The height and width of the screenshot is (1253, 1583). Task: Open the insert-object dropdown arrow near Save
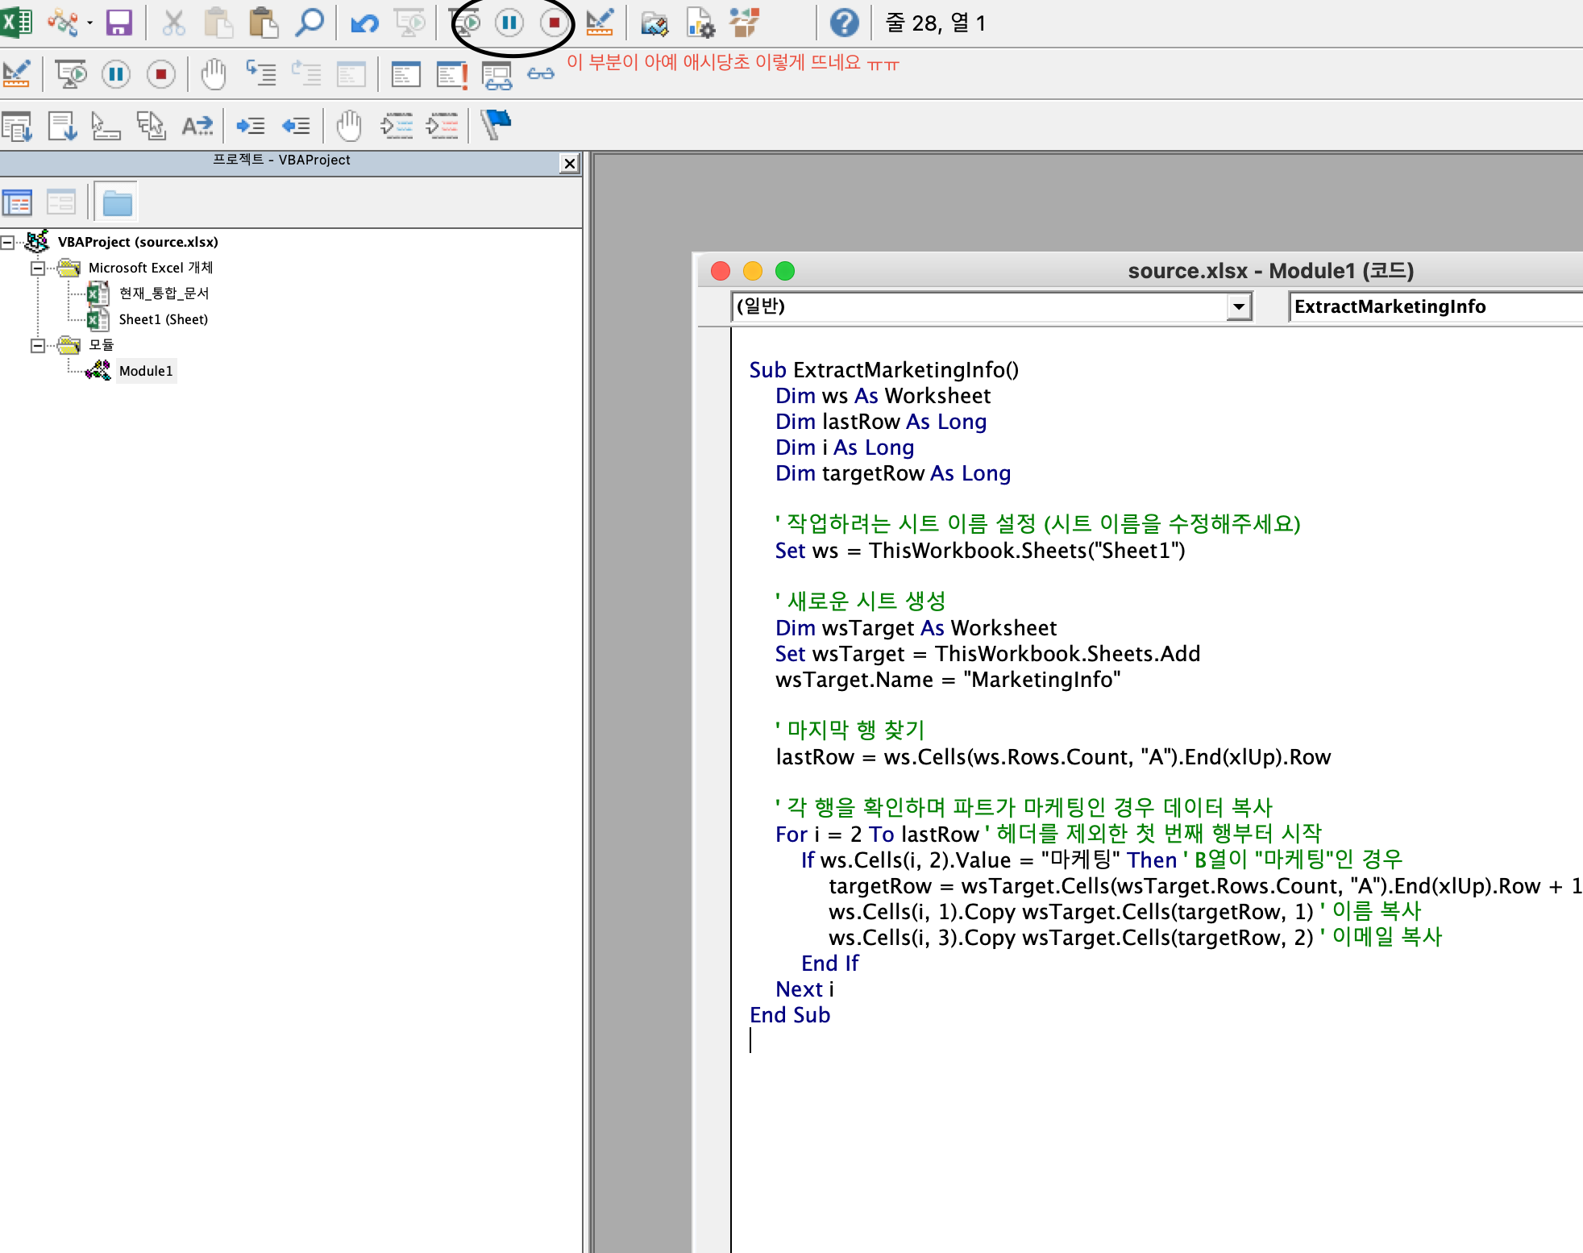[89, 23]
